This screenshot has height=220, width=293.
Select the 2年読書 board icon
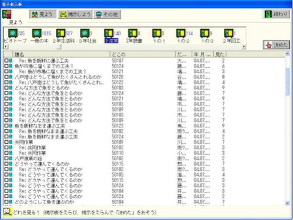pyautogui.click(x=132, y=34)
